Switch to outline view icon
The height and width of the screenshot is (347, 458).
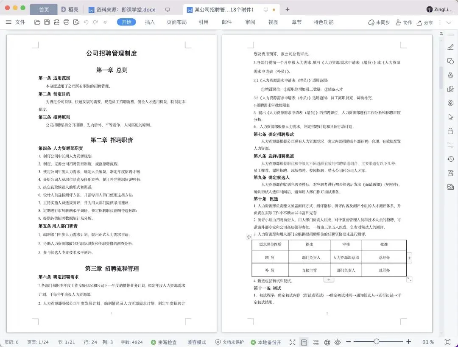[x=316, y=342]
